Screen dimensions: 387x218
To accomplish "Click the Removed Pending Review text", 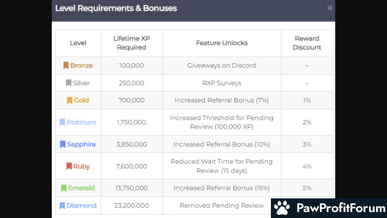I will [x=221, y=205].
